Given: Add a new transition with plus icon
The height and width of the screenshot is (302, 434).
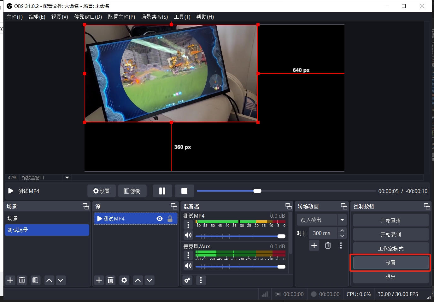Looking at the screenshot, I should point(314,245).
